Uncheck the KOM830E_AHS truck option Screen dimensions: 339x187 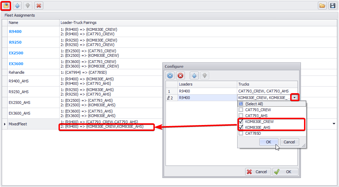coord(241,127)
